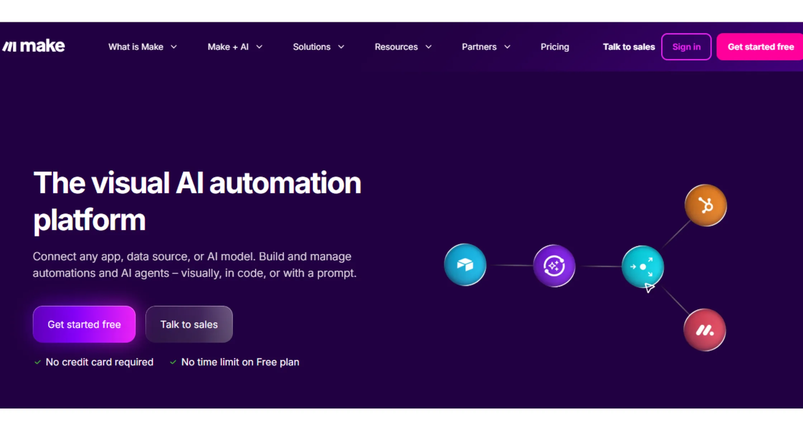This screenshot has width=803, height=430.
Task: Expand the Solutions chevron
Action: point(341,47)
